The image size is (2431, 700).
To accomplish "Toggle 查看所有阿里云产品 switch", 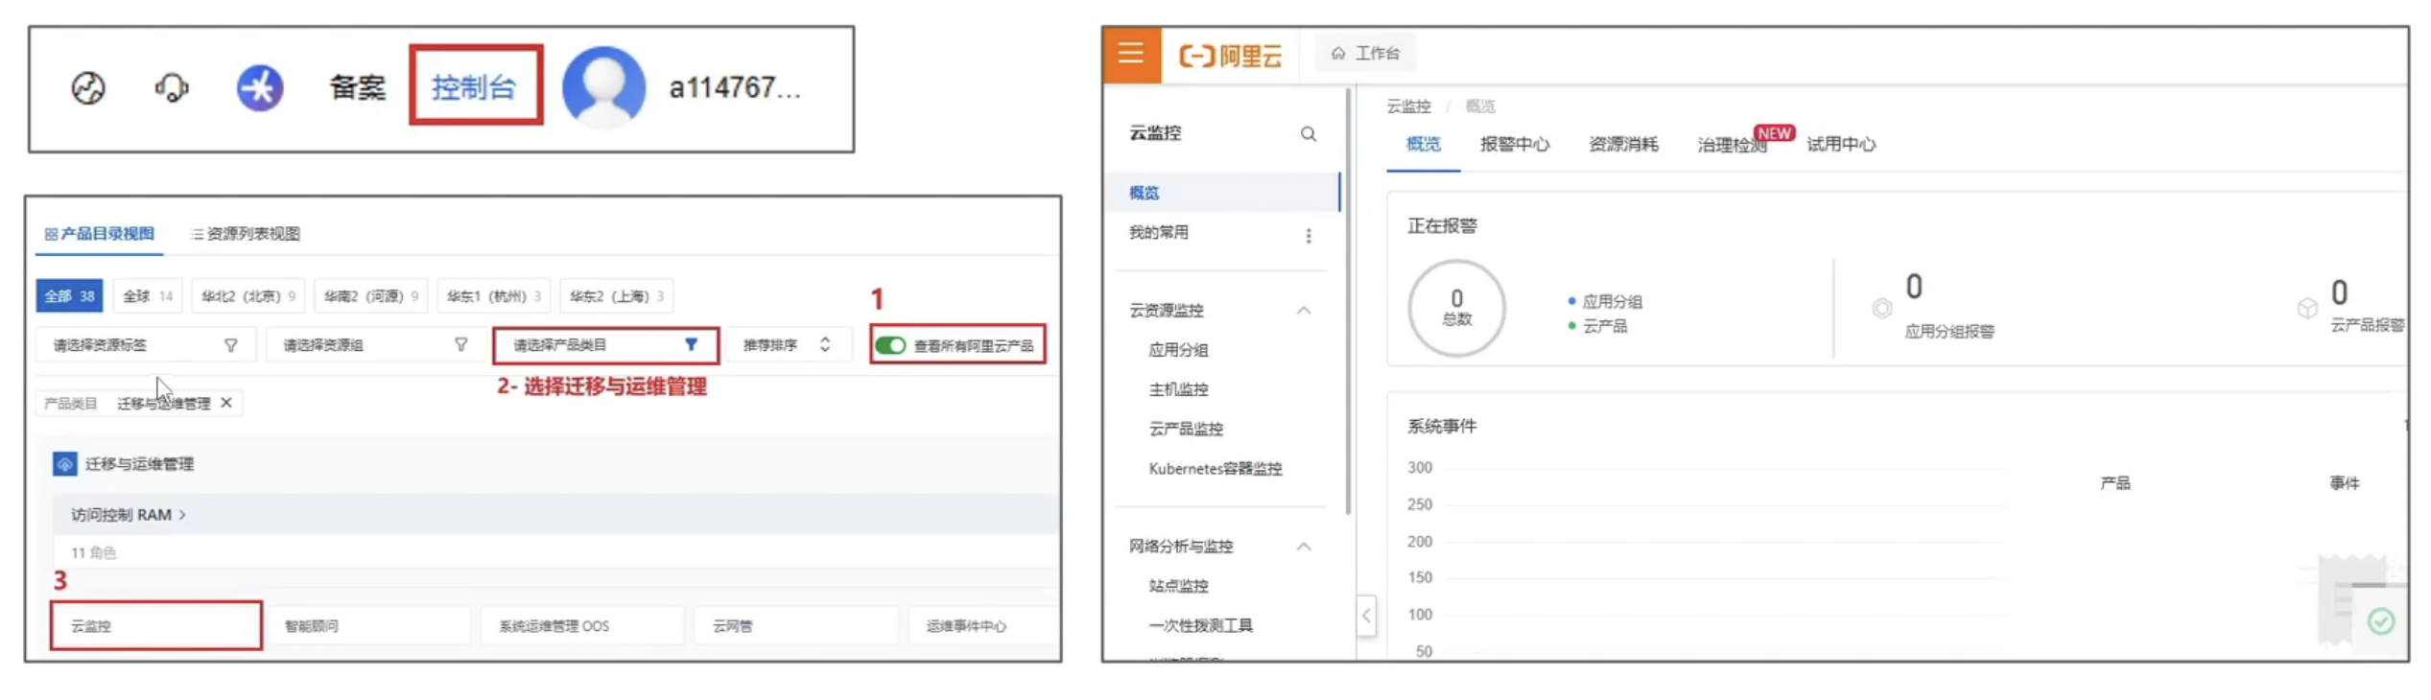I will coord(890,345).
